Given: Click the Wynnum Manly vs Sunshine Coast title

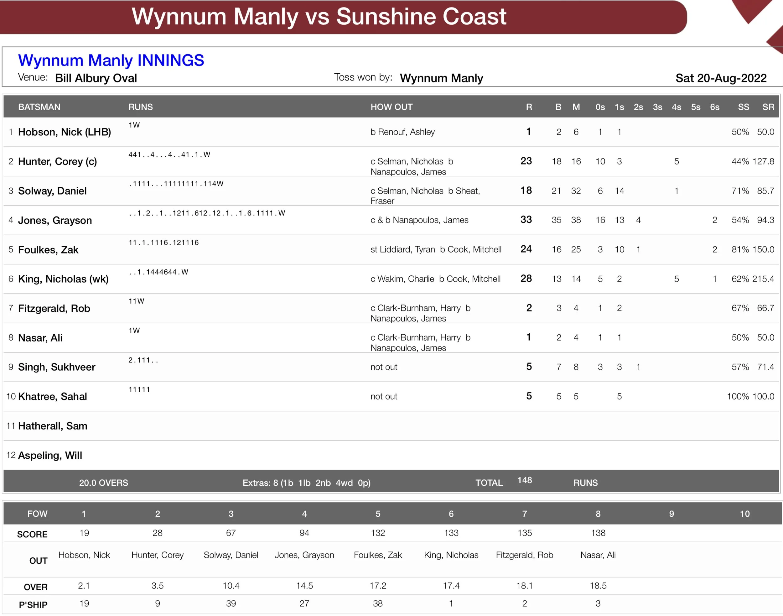Looking at the screenshot, I should pos(319,17).
